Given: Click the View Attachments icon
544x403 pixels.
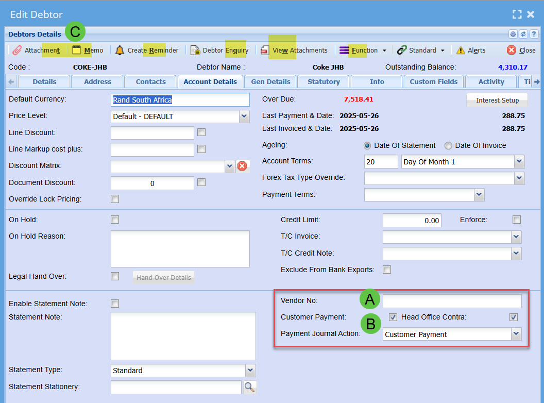Looking at the screenshot, I should pyautogui.click(x=265, y=51).
